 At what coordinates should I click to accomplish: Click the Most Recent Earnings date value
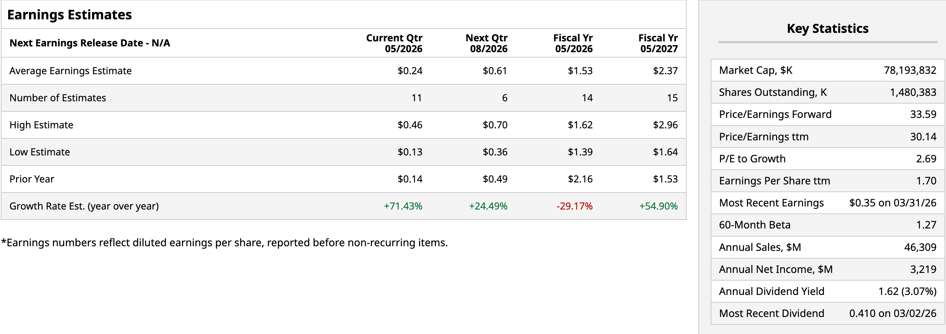click(x=893, y=203)
